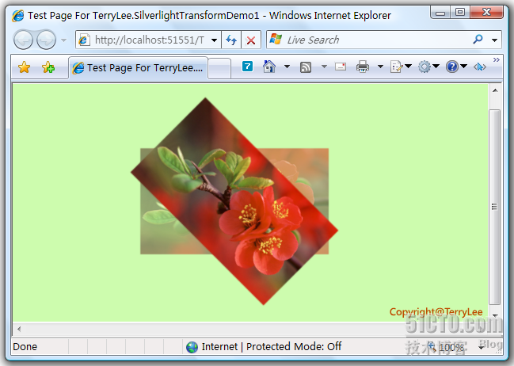Screen dimensions: 514x366
Task: Expand the Page menu dropdown arrow
Action: pos(408,67)
